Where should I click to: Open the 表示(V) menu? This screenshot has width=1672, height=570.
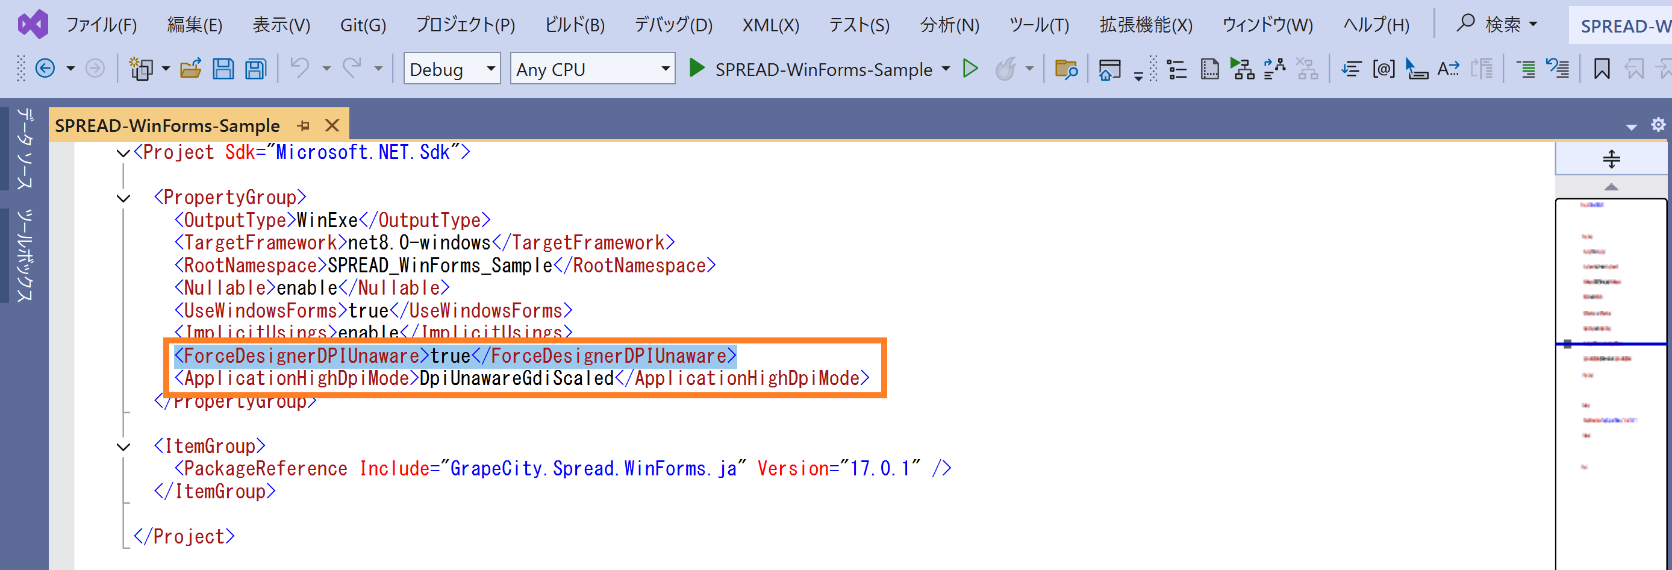tap(281, 25)
